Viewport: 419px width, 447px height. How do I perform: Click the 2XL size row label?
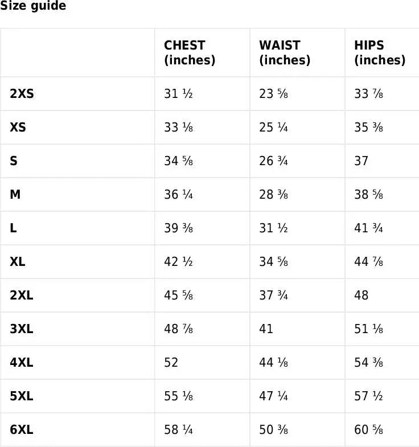[22, 296]
